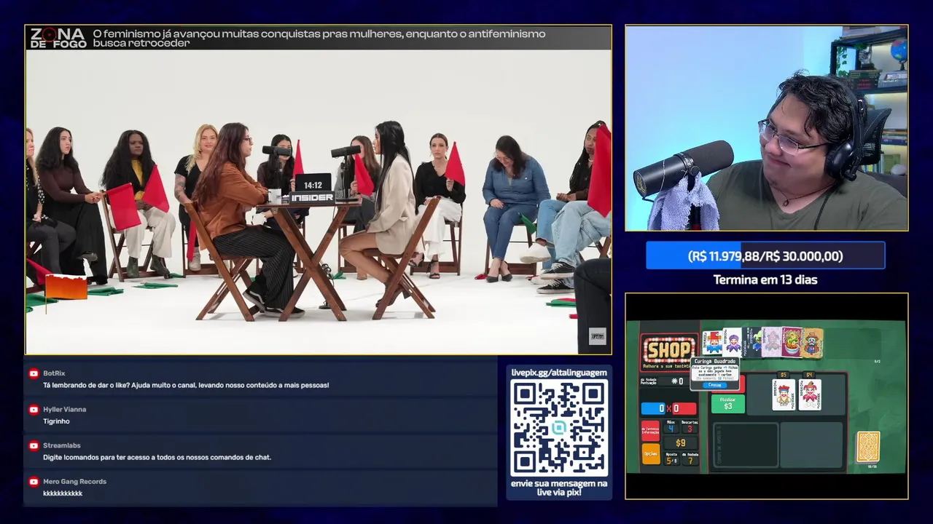Click the Rodada counter showing 7
The width and height of the screenshot is (933, 524).
click(690, 459)
